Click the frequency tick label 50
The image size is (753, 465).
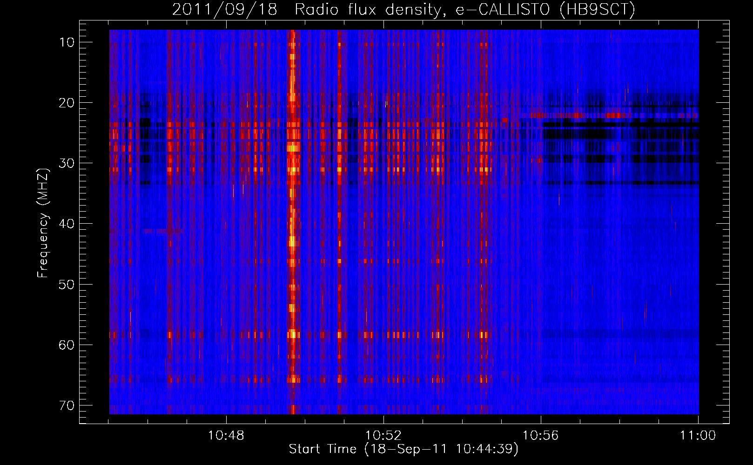click(67, 284)
